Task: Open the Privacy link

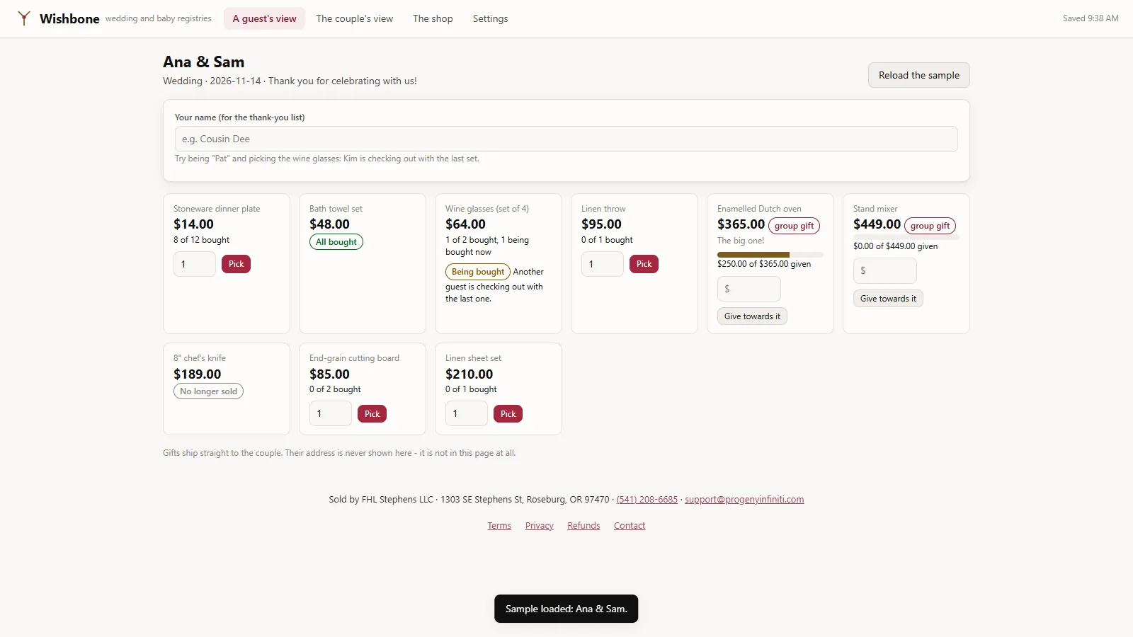Action: click(540, 526)
